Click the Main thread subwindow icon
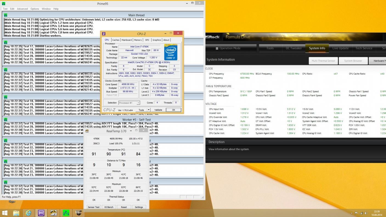The width and height of the screenshot is (386, 217). 6,15
